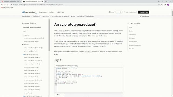This screenshot has height=97, width=173.
Task: Go to Array breadcrumb
Action: click(73, 16)
